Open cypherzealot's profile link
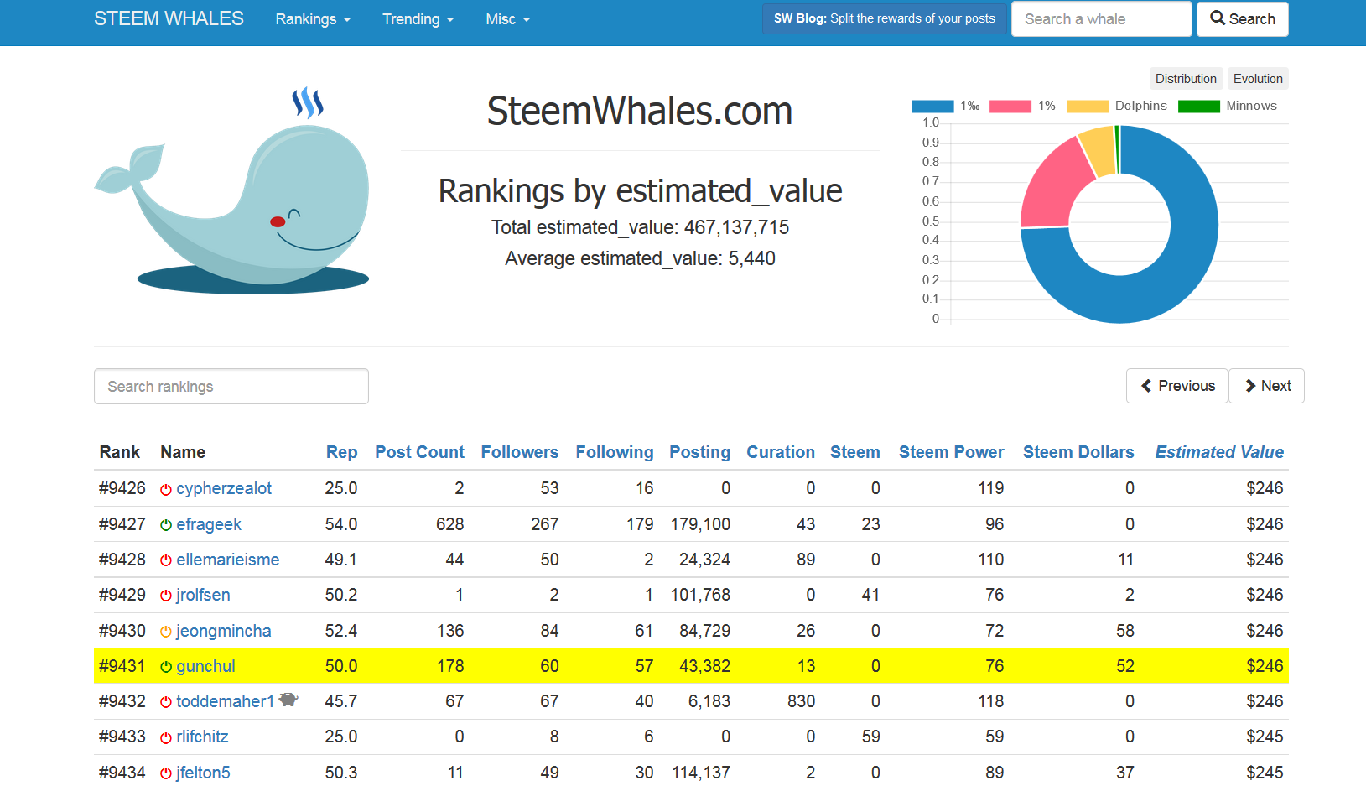The width and height of the screenshot is (1366, 786). click(224, 488)
